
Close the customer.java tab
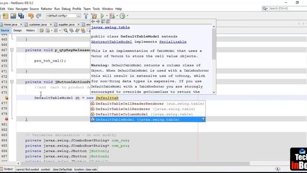pyautogui.click(x=51, y=25)
